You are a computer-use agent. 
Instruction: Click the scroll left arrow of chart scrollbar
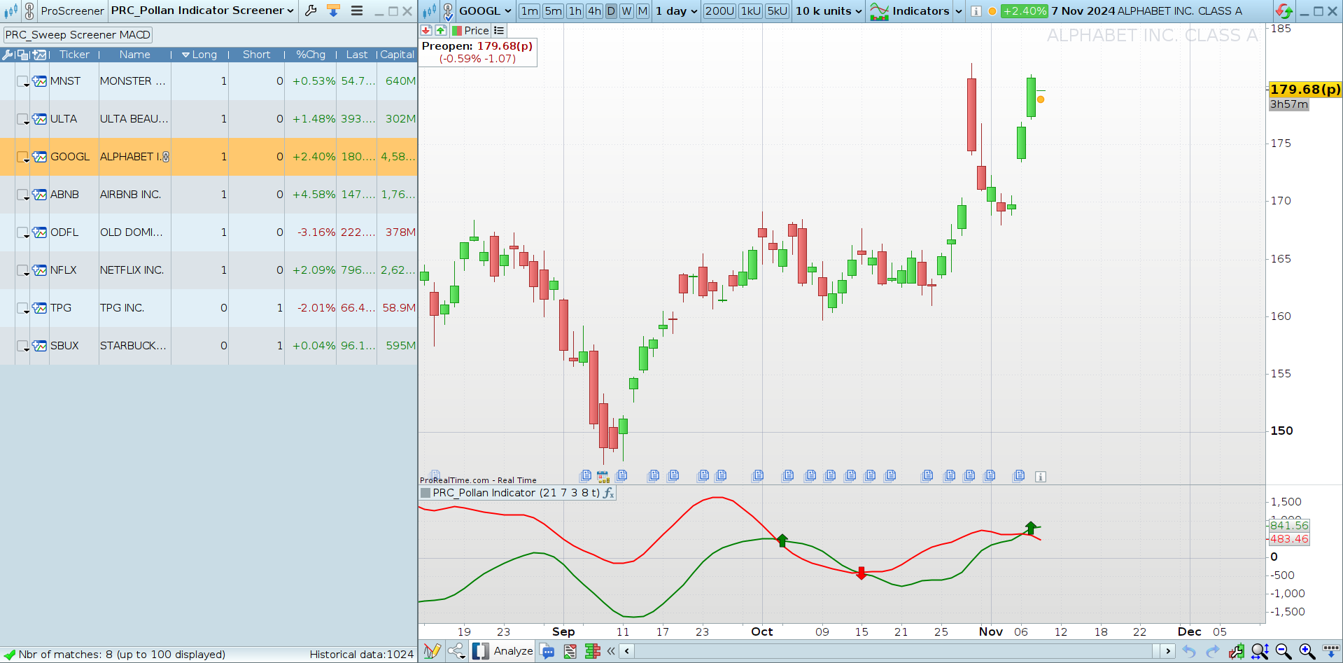point(627,651)
